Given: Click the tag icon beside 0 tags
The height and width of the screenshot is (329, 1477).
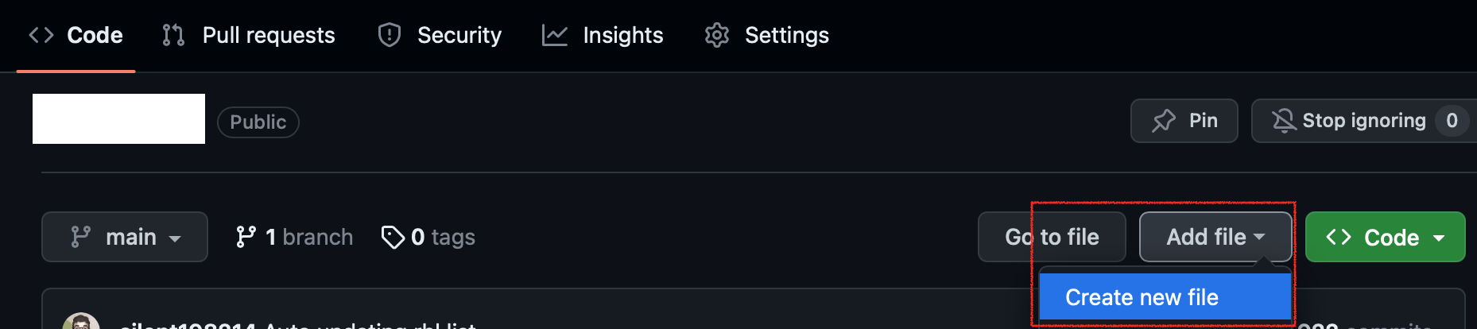Looking at the screenshot, I should [x=393, y=237].
